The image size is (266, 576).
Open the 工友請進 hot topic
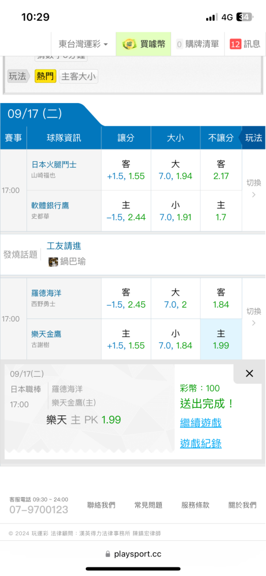point(64,246)
